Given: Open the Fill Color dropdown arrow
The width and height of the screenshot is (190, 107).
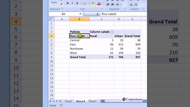Looking at the screenshot, I should coord(95,3).
